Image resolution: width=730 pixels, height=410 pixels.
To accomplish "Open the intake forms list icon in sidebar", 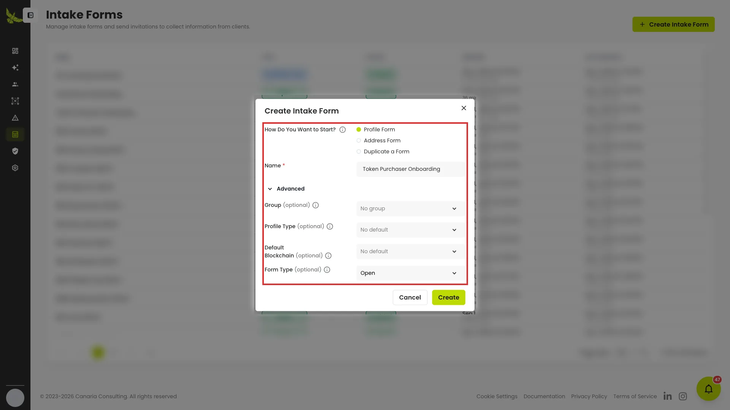I will (x=15, y=134).
